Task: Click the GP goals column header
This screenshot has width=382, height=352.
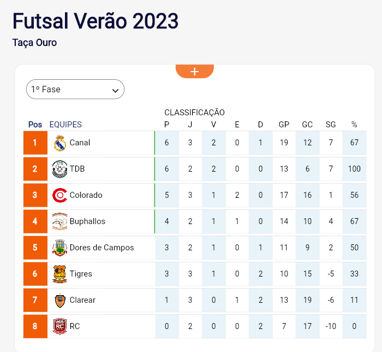Action: click(284, 125)
